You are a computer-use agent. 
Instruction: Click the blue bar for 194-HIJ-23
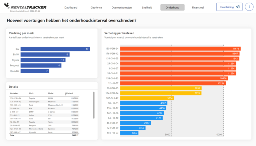tap(129, 133)
